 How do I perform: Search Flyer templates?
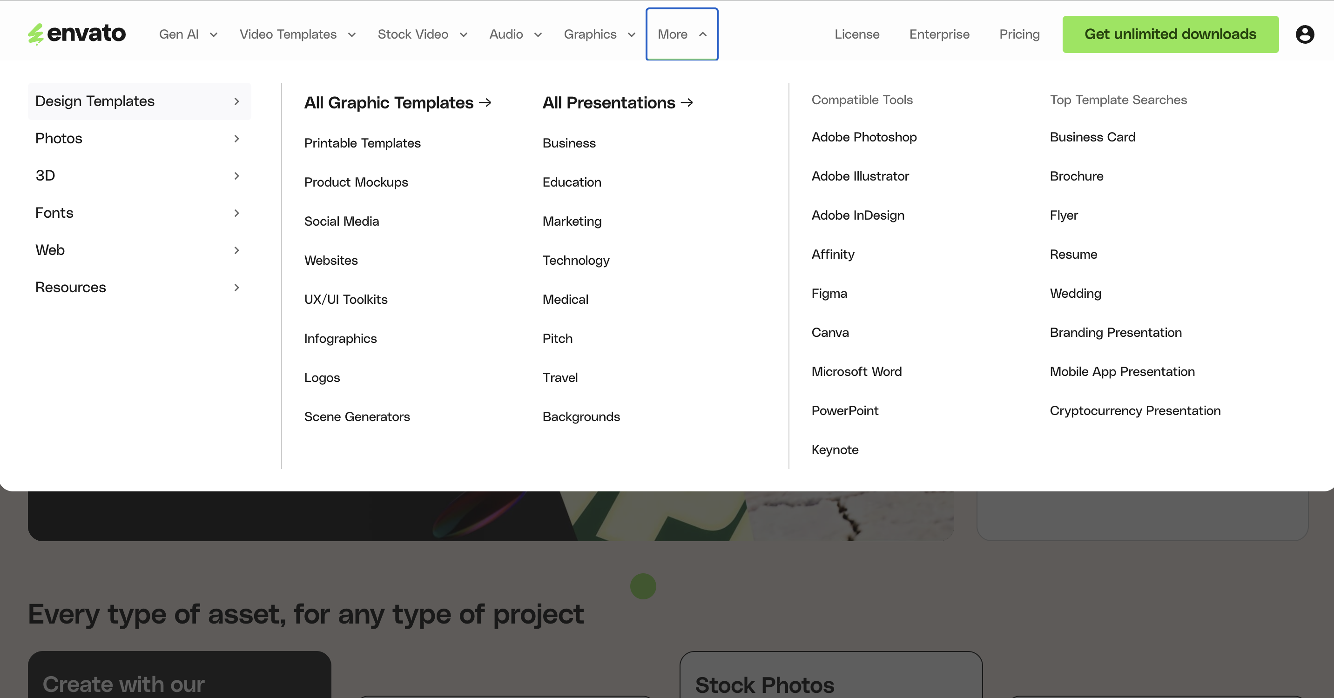1064,215
